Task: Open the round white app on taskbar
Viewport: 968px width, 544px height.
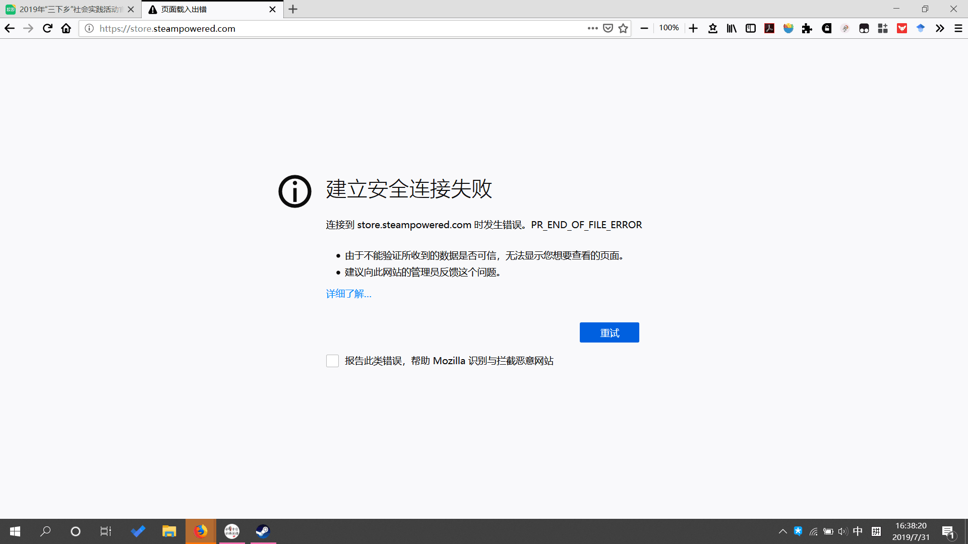Action: point(232,531)
